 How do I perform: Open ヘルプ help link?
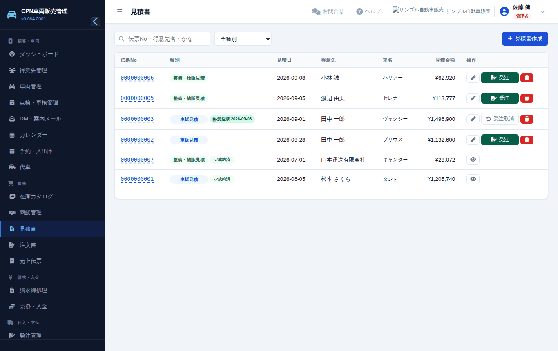point(368,11)
